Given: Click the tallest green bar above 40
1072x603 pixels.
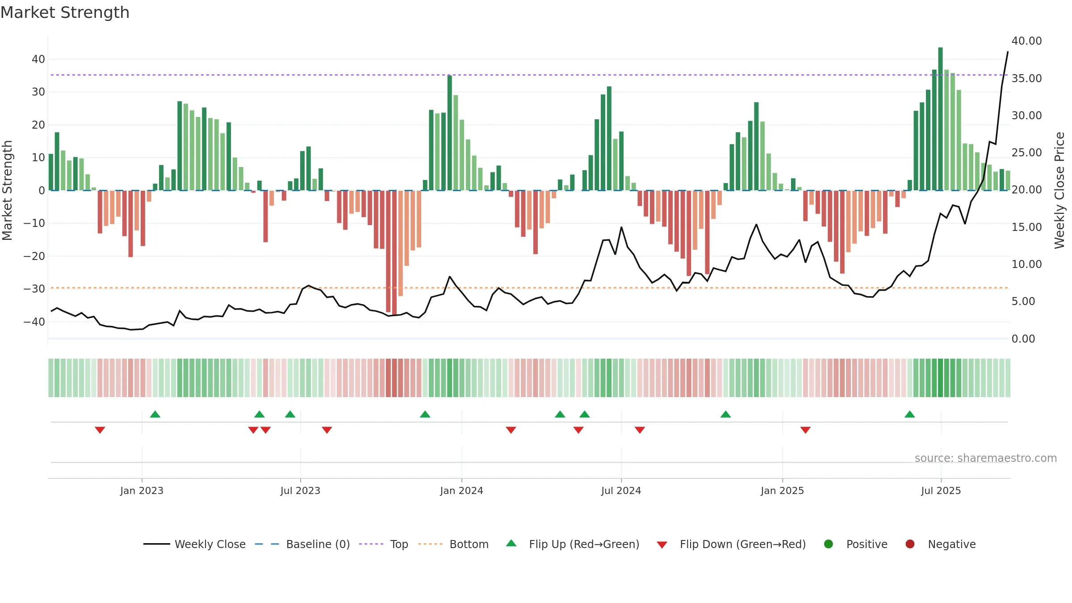Looking at the screenshot, I should click(x=940, y=119).
